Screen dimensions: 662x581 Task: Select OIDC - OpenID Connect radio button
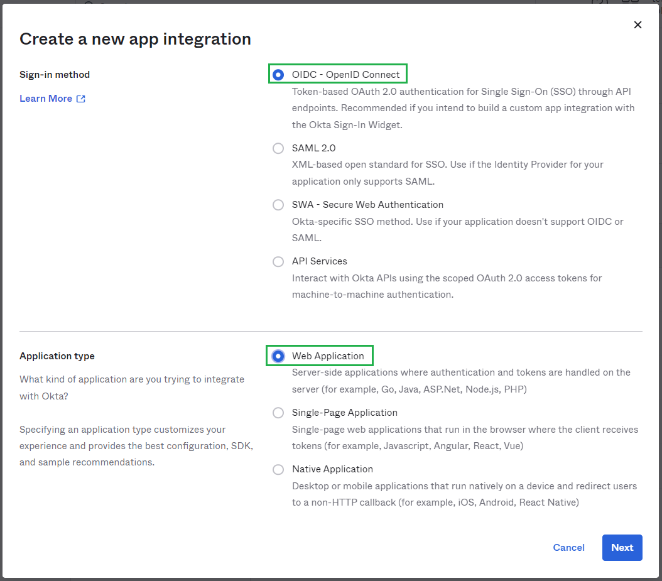click(x=278, y=75)
